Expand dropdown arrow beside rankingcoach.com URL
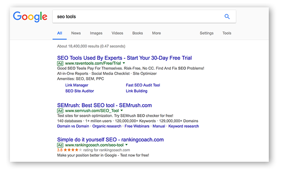The image size is (302, 173). [x=126, y=145]
